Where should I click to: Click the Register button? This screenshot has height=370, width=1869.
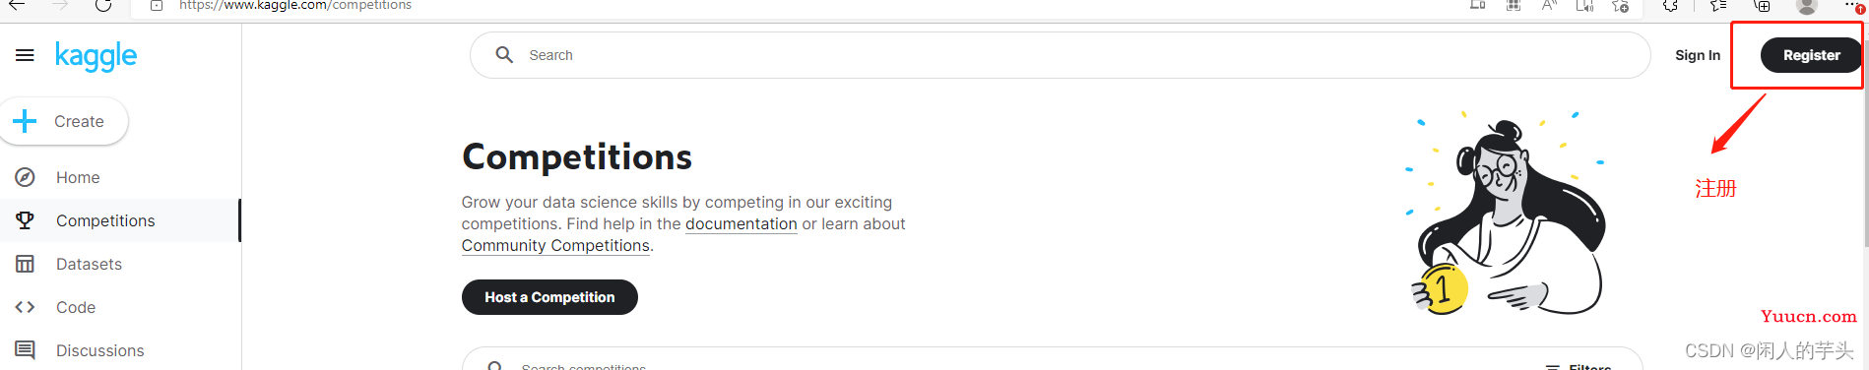[x=1811, y=55]
